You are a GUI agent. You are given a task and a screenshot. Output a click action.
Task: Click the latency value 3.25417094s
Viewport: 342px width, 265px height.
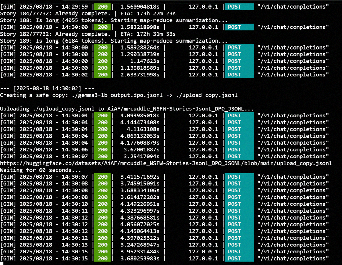(x=142, y=157)
